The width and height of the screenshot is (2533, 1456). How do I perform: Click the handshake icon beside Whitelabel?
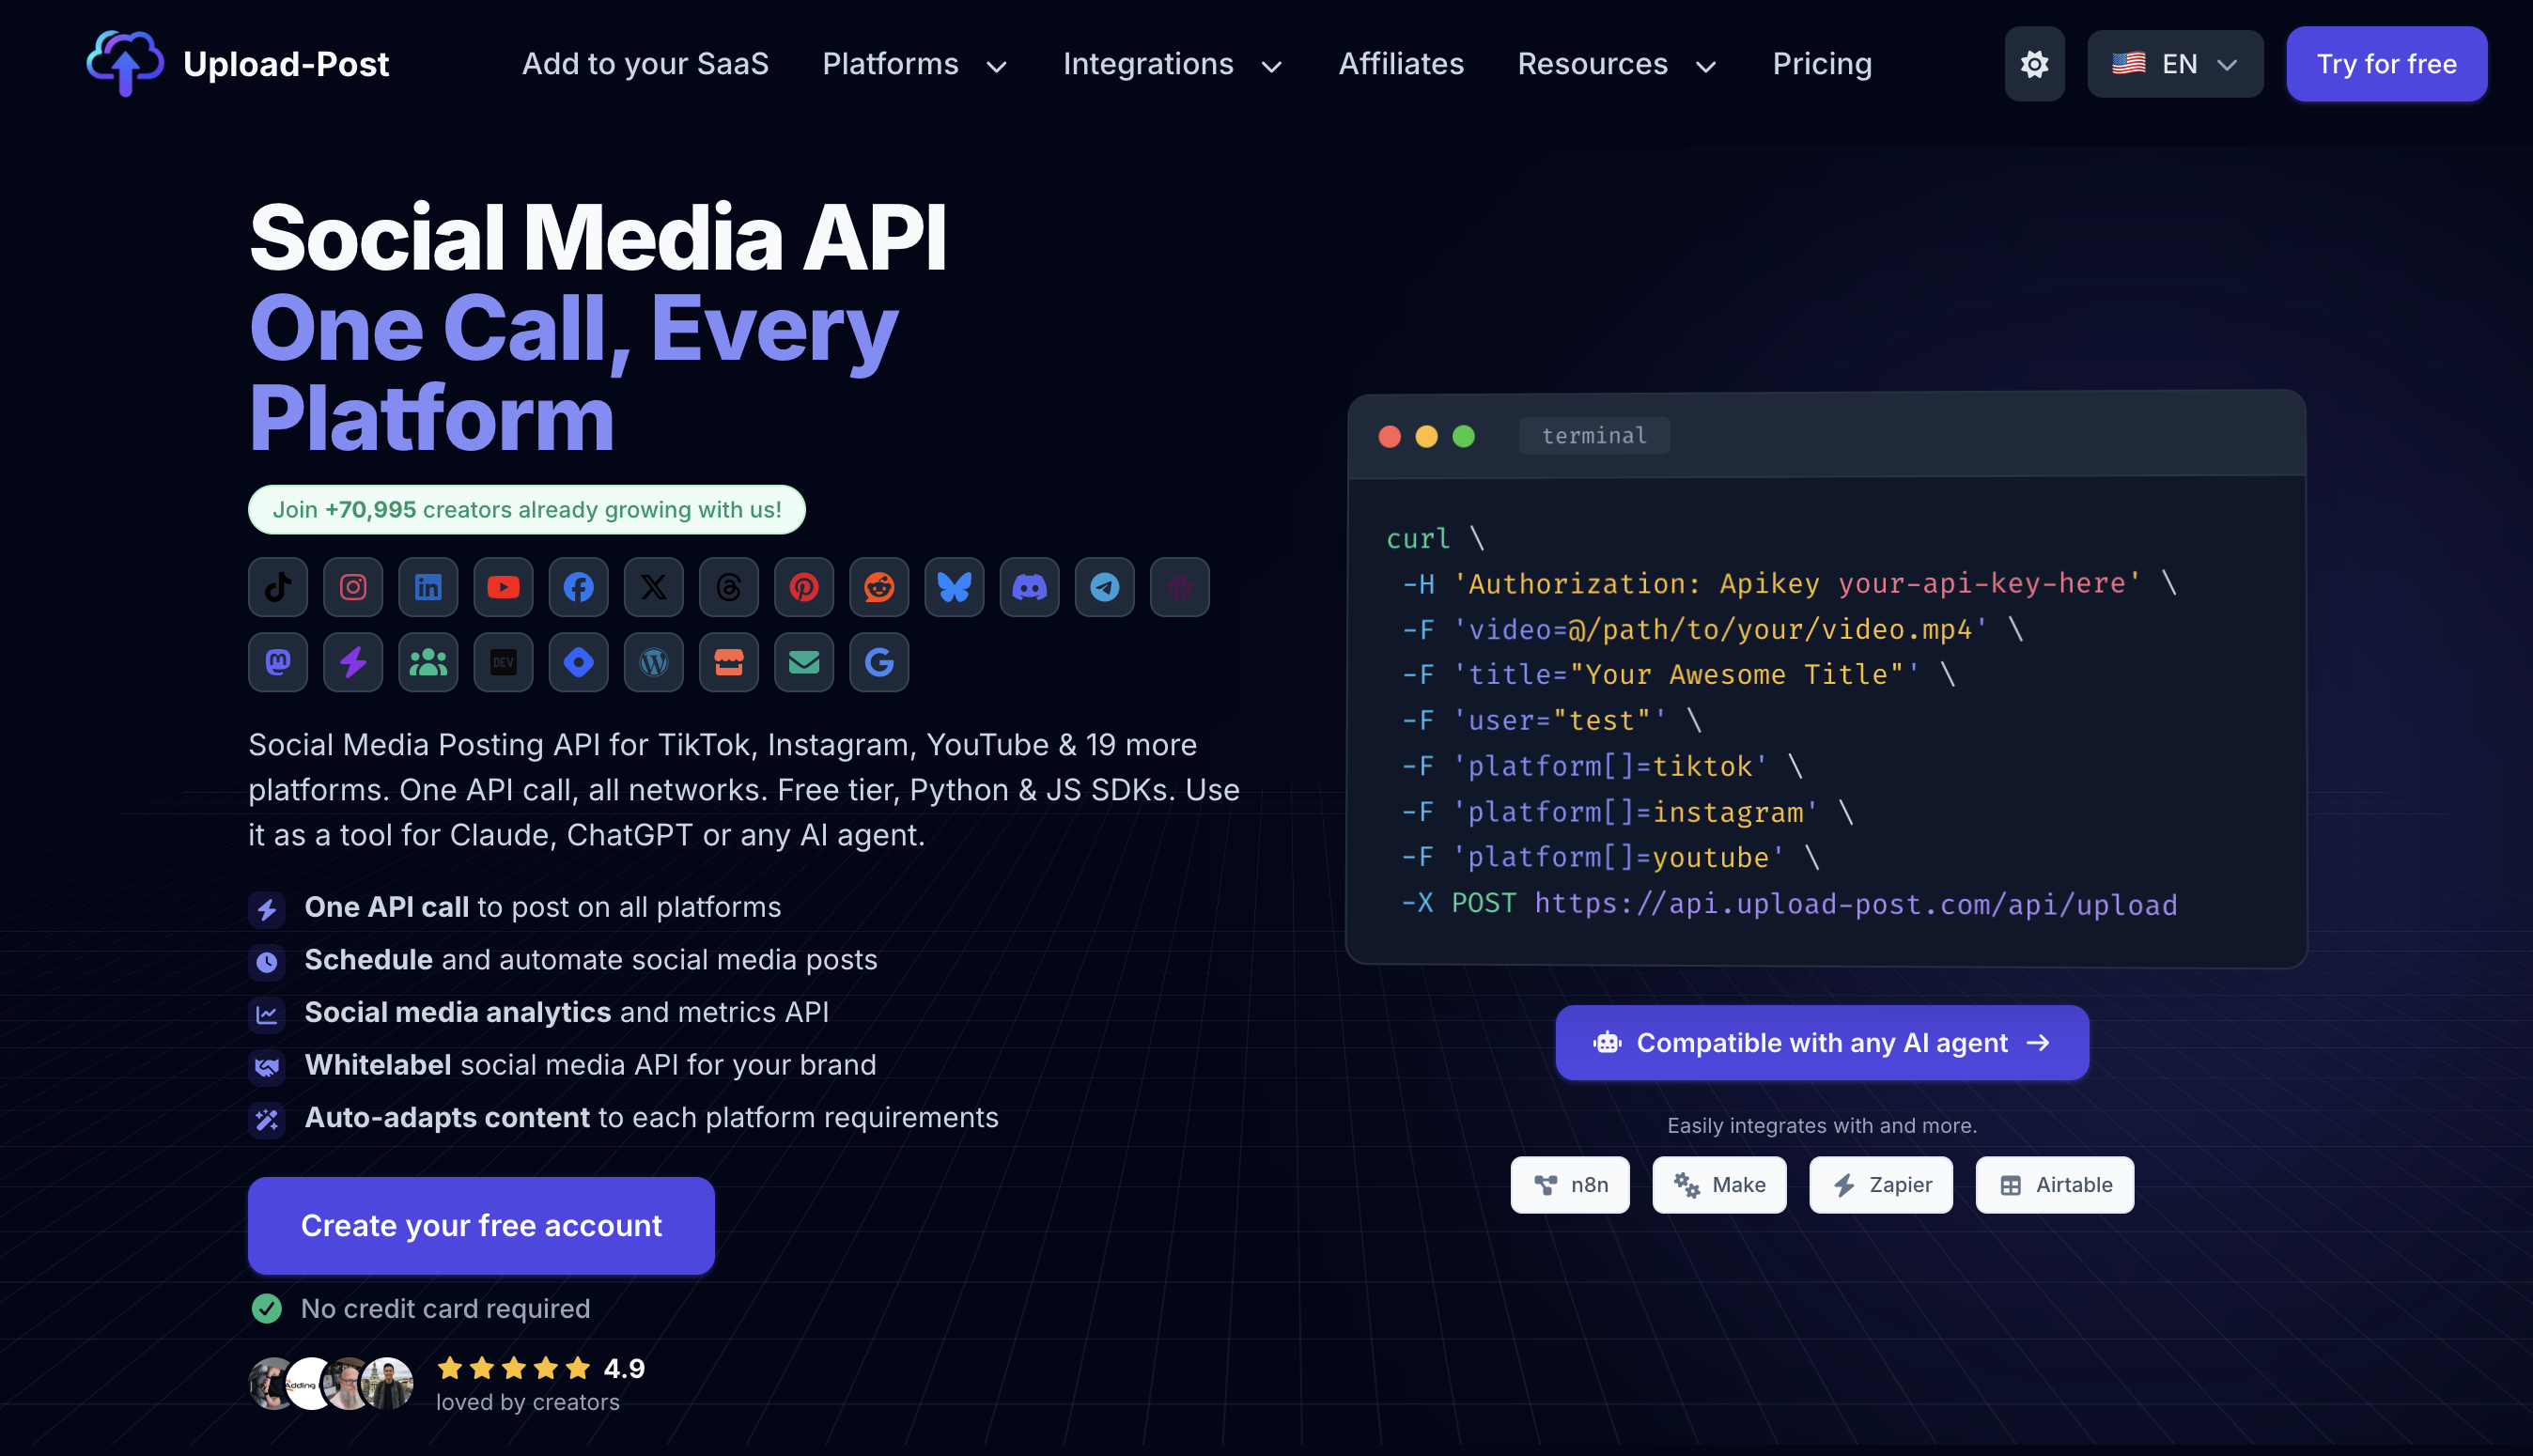pyautogui.click(x=267, y=1067)
